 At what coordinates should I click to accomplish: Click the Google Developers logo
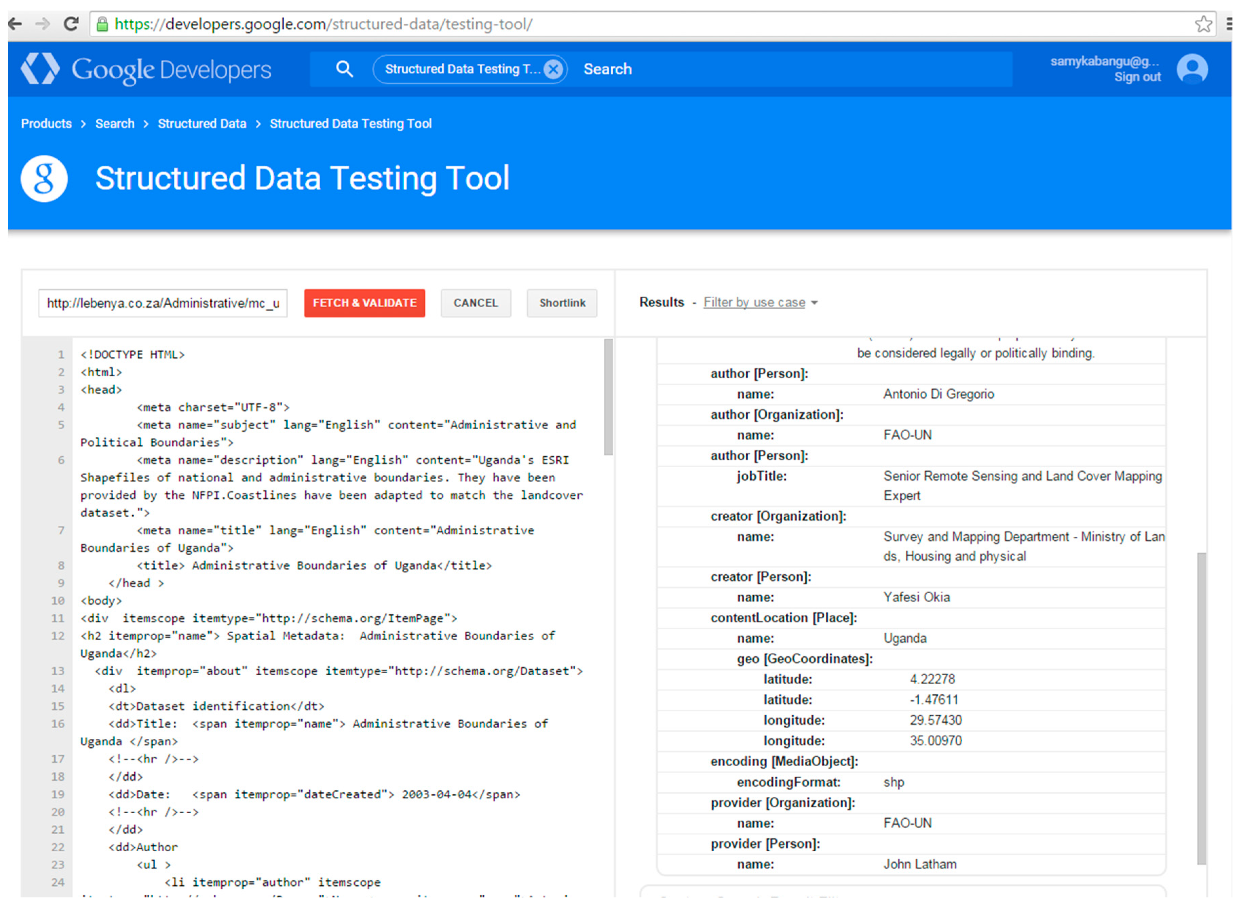tap(147, 69)
